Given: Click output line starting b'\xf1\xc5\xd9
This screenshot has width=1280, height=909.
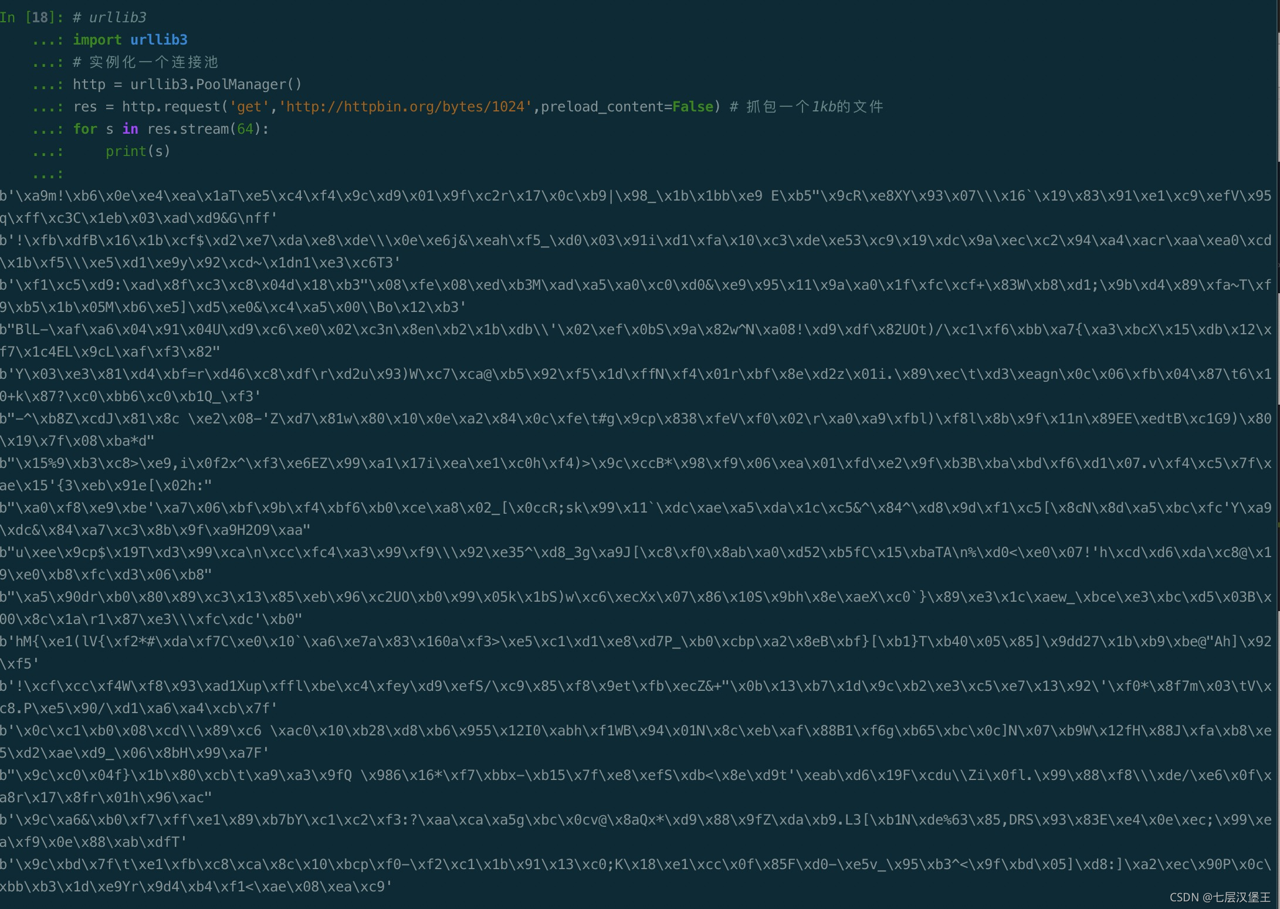Looking at the screenshot, I should coord(636,296).
